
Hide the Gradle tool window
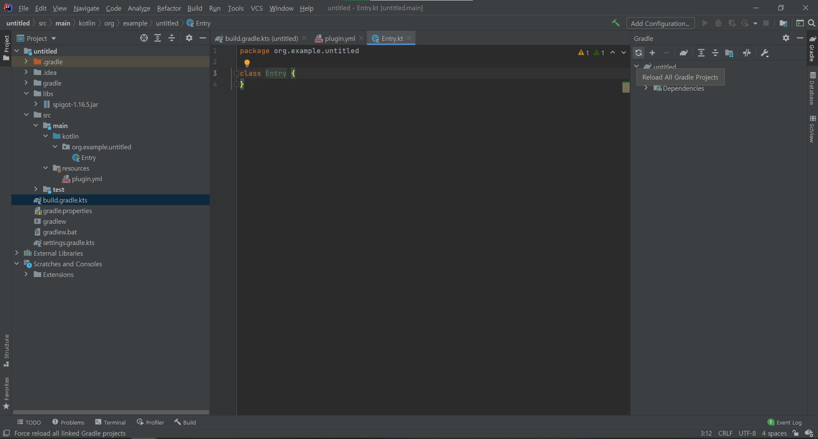coord(800,38)
